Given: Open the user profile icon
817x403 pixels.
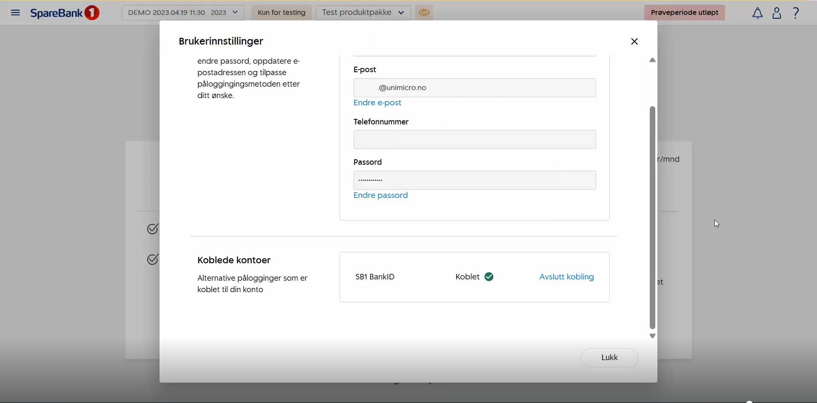Looking at the screenshot, I should click(777, 13).
